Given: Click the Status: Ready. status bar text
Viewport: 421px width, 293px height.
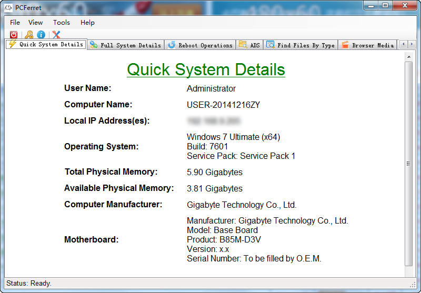Looking at the screenshot, I should 29,284.
